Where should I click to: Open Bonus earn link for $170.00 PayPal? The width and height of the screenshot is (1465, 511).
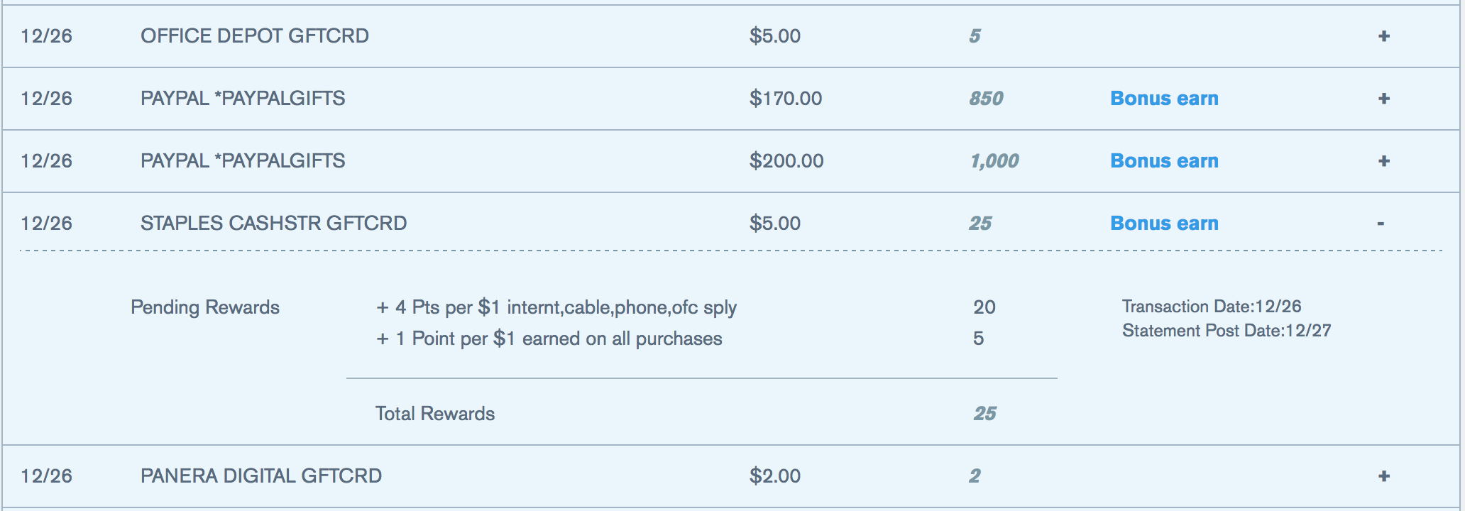click(x=1164, y=99)
